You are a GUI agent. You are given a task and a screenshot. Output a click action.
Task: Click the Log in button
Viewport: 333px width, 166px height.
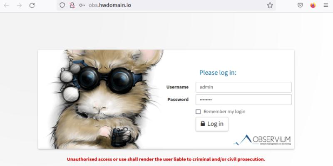click(x=212, y=124)
